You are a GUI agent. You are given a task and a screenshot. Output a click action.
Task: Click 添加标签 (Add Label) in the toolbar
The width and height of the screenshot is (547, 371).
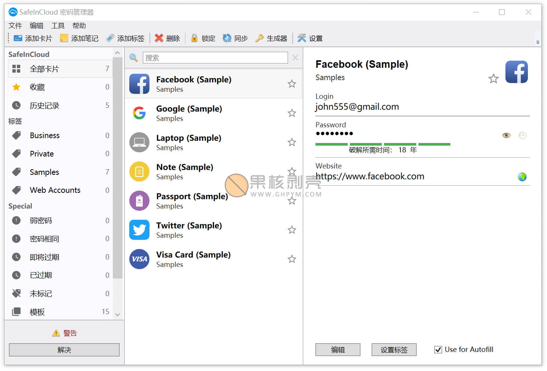(x=125, y=38)
